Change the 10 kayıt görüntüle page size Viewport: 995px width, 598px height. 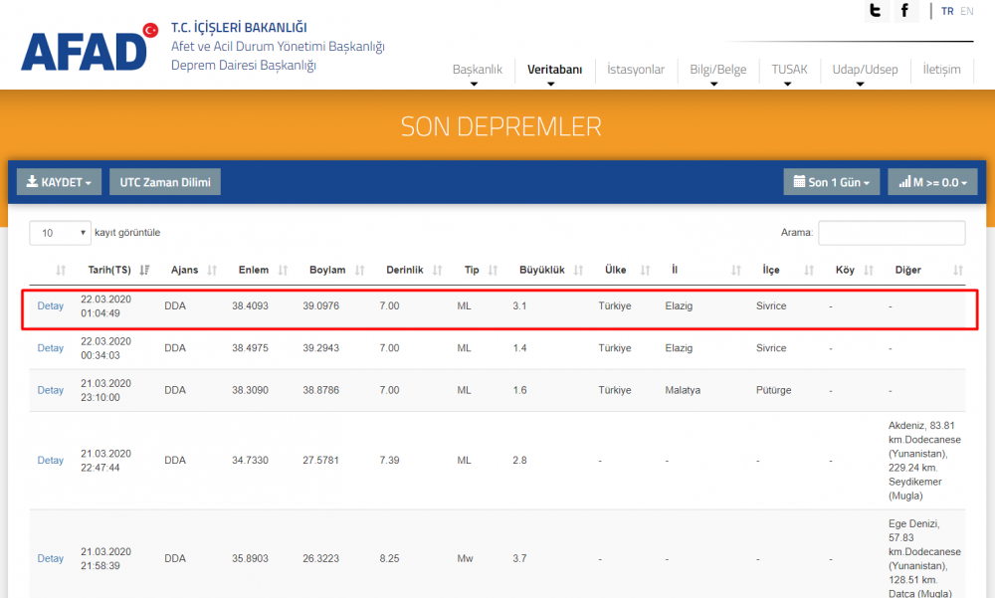click(x=60, y=233)
